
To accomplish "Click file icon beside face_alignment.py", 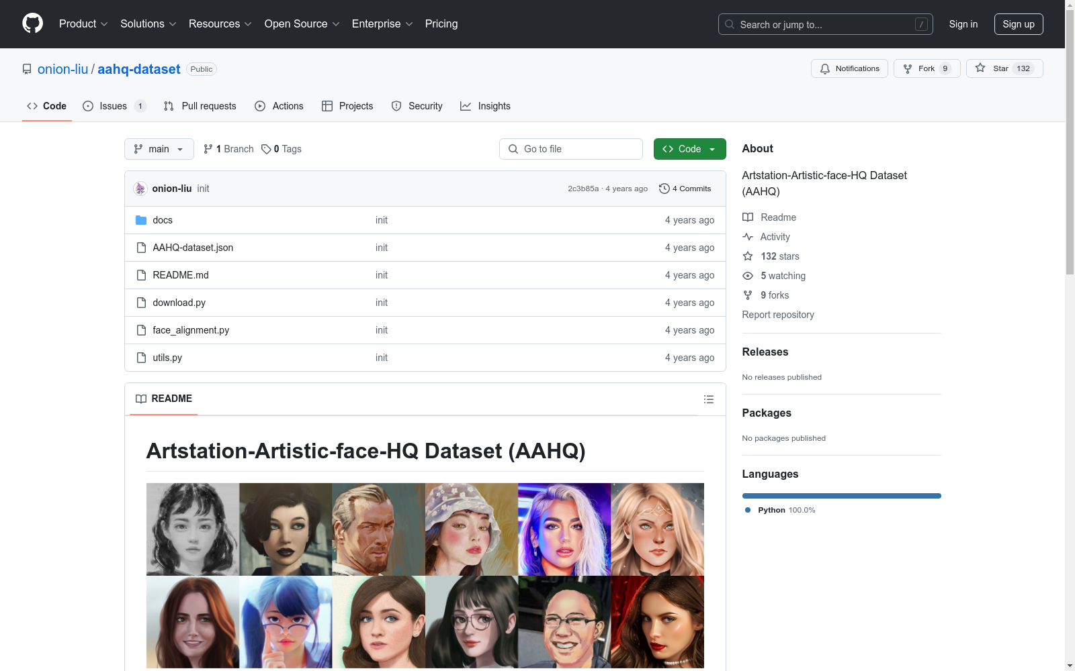I will pyautogui.click(x=141, y=330).
